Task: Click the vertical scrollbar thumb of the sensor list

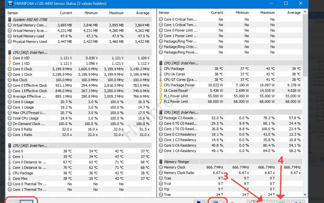Action: click(305, 45)
